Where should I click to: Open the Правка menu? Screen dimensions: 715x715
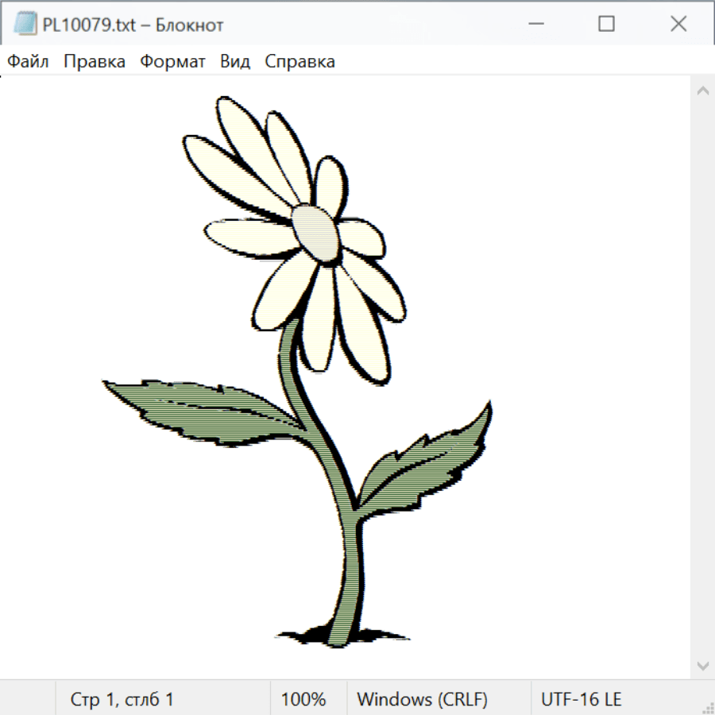95,62
